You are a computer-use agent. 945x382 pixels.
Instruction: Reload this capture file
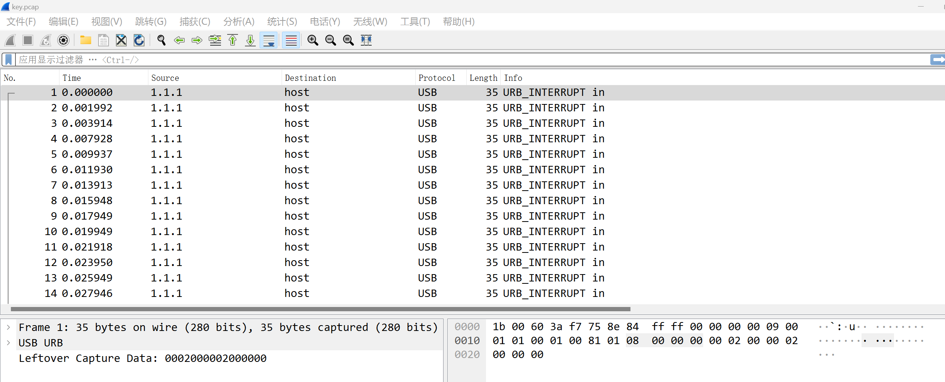pos(139,40)
